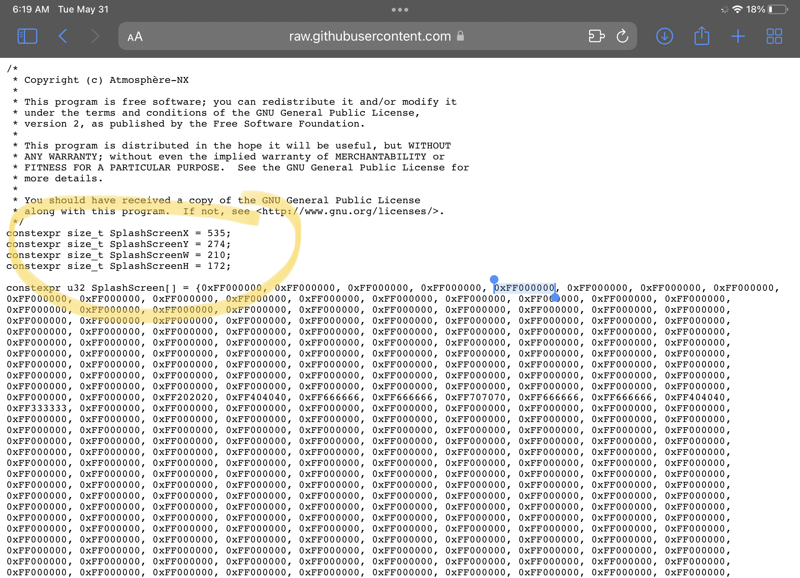Tap the SplashScreenX = 535 line

tap(119, 233)
